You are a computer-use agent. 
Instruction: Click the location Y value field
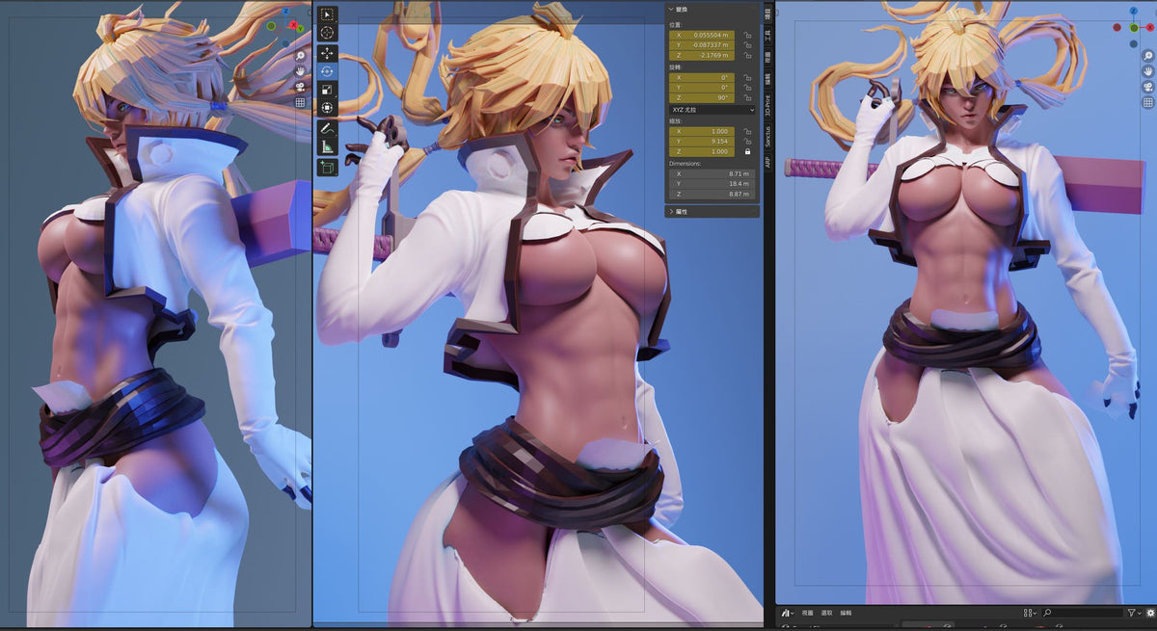pyautogui.click(x=702, y=44)
